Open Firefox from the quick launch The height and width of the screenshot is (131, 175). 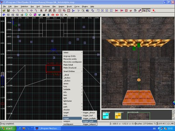point(24,129)
